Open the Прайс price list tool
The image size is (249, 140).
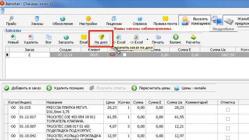11,21
